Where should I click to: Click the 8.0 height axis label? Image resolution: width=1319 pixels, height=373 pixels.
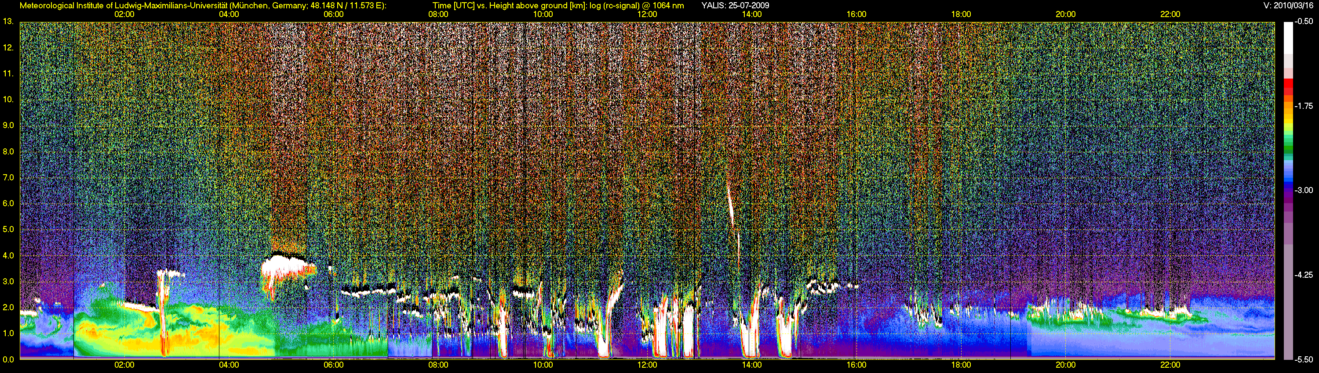point(8,152)
